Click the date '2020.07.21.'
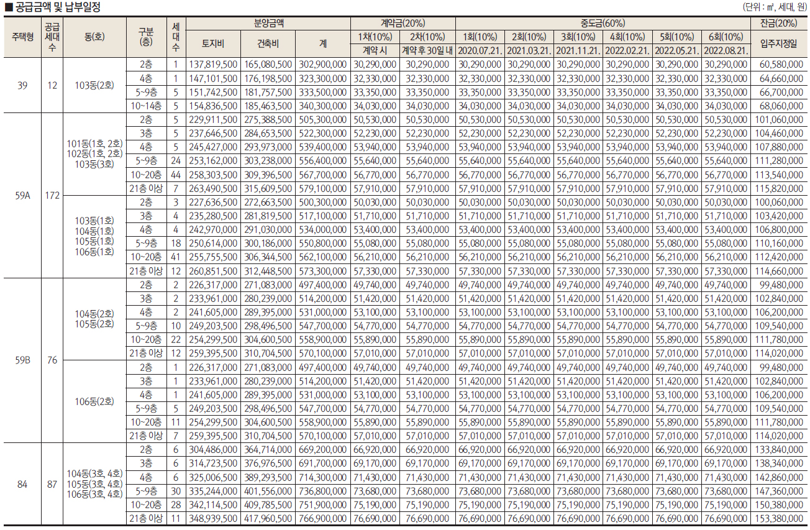The width and height of the screenshot is (810, 530). coord(480,50)
